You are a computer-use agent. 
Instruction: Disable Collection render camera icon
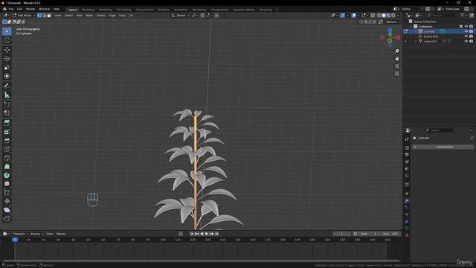[x=471, y=27]
